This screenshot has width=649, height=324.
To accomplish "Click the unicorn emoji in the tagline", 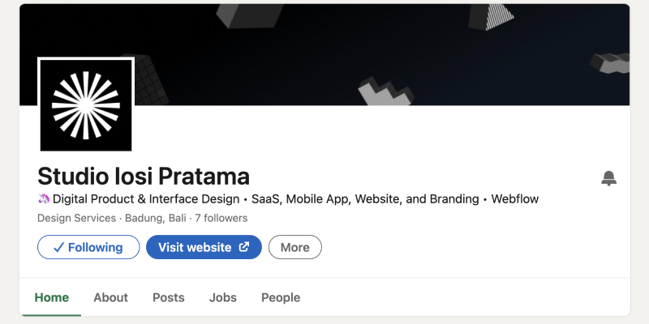I will coord(44,199).
